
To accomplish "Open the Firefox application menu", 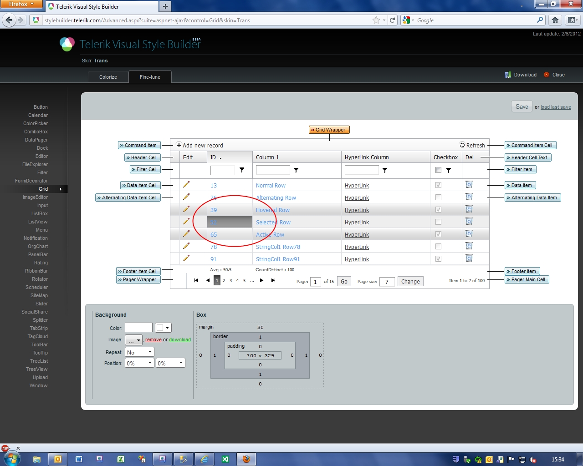I will (x=21, y=4).
